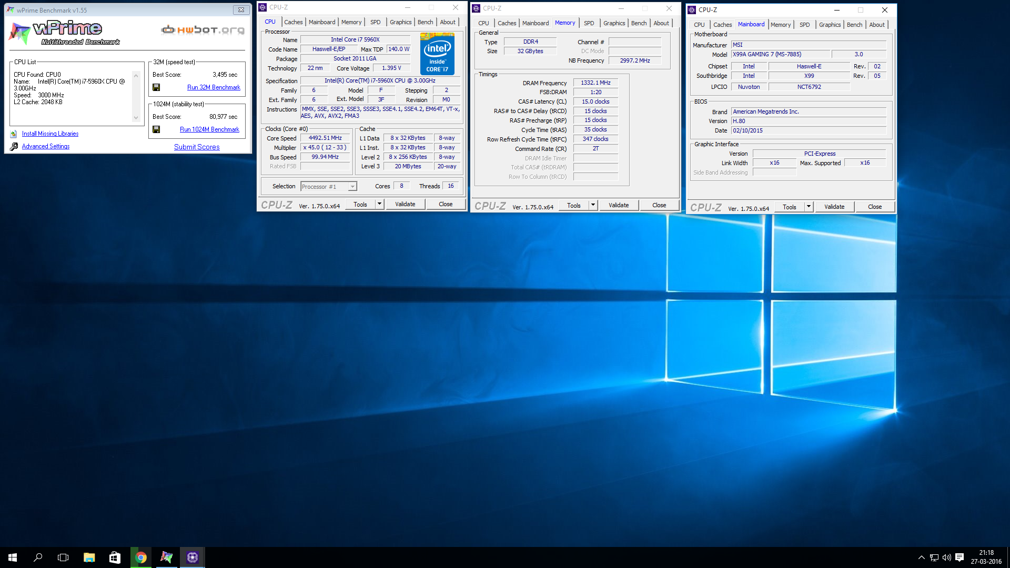1010x568 pixels.
Task: Click save icon beside Run 32M Benchmark
Action: tap(156, 87)
